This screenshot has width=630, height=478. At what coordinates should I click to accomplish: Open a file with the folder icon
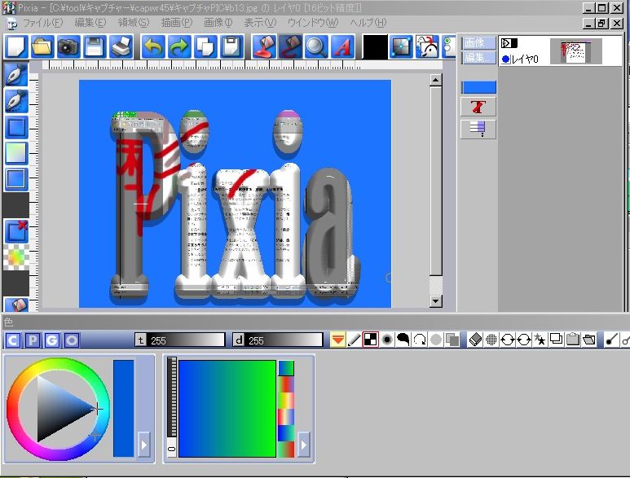pos(42,47)
